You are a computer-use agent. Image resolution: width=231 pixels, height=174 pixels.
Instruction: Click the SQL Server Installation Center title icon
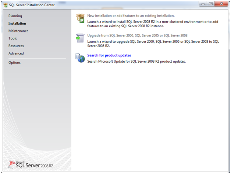6,5
